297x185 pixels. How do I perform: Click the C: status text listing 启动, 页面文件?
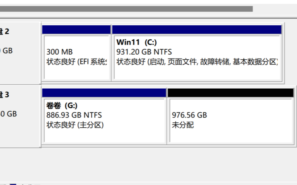pos(197,61)
